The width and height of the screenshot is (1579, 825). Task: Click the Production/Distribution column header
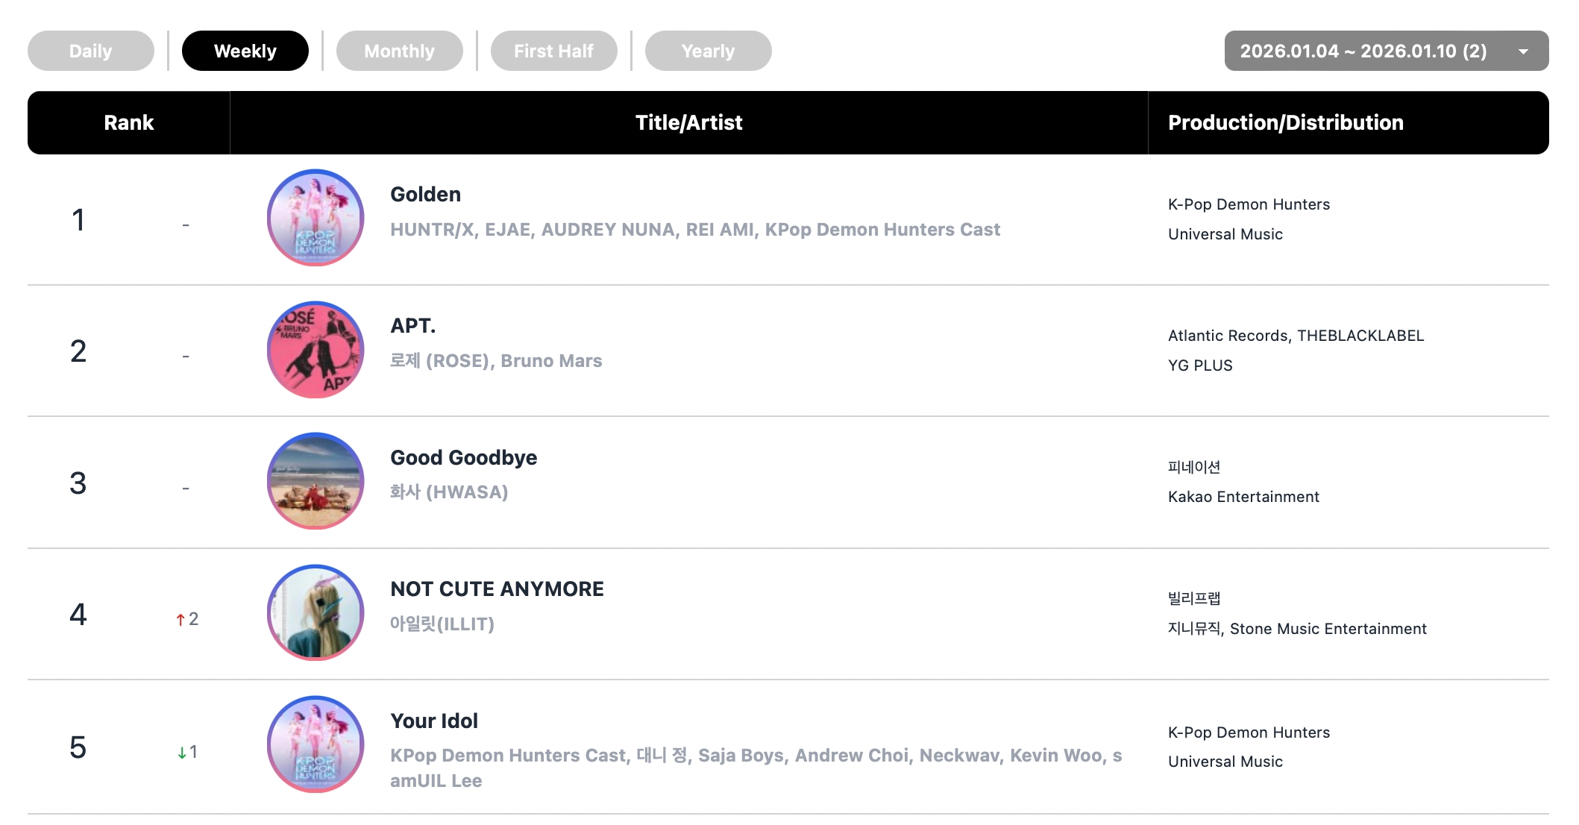click(x=1286, y=123)
